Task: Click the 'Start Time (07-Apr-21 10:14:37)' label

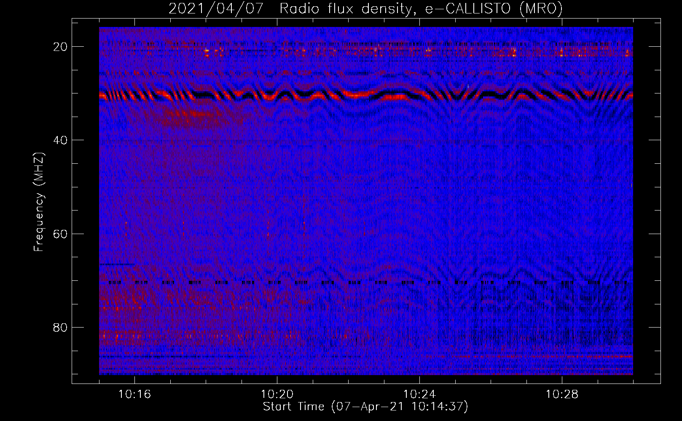Action: click(365, 407)
